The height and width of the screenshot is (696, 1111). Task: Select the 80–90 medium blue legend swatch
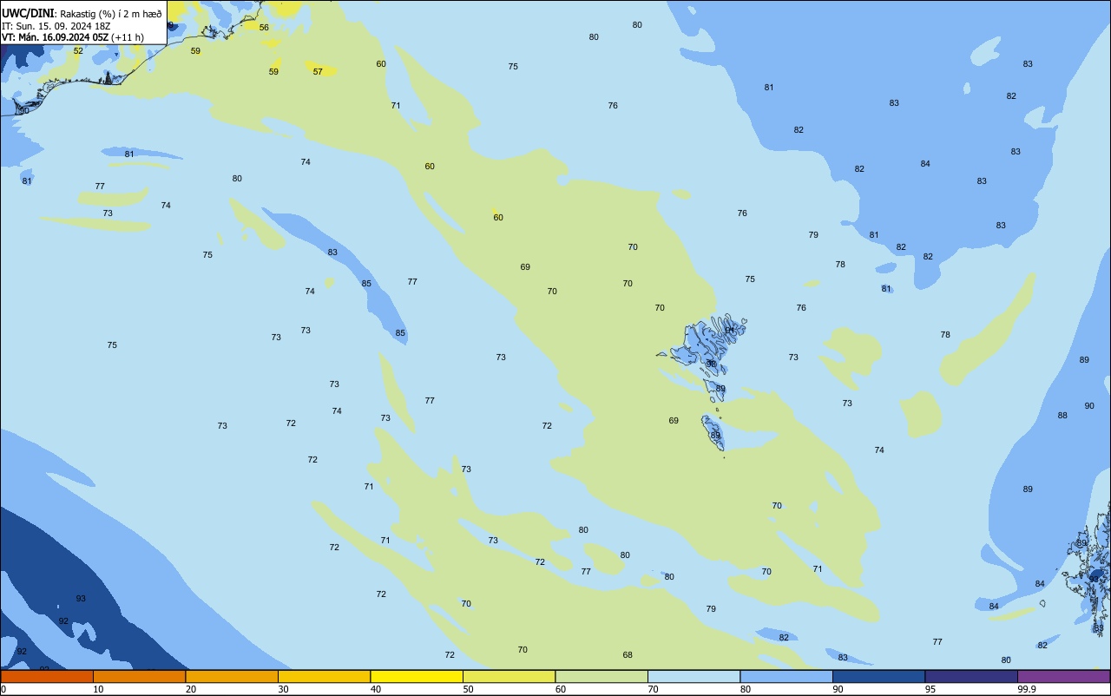click(786, 676)
